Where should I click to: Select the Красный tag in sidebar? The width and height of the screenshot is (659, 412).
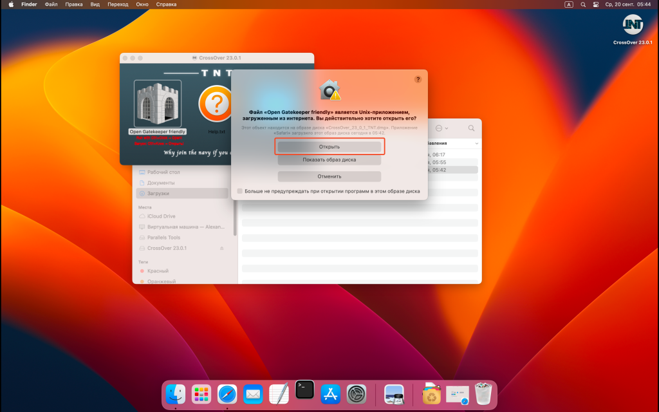(182, 271)
